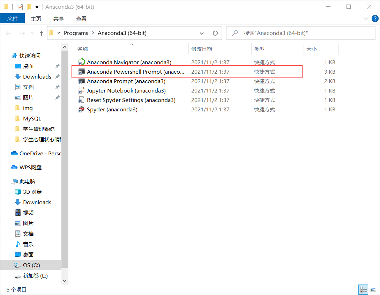Expand the address bar history dropdown

pos(201,33)
